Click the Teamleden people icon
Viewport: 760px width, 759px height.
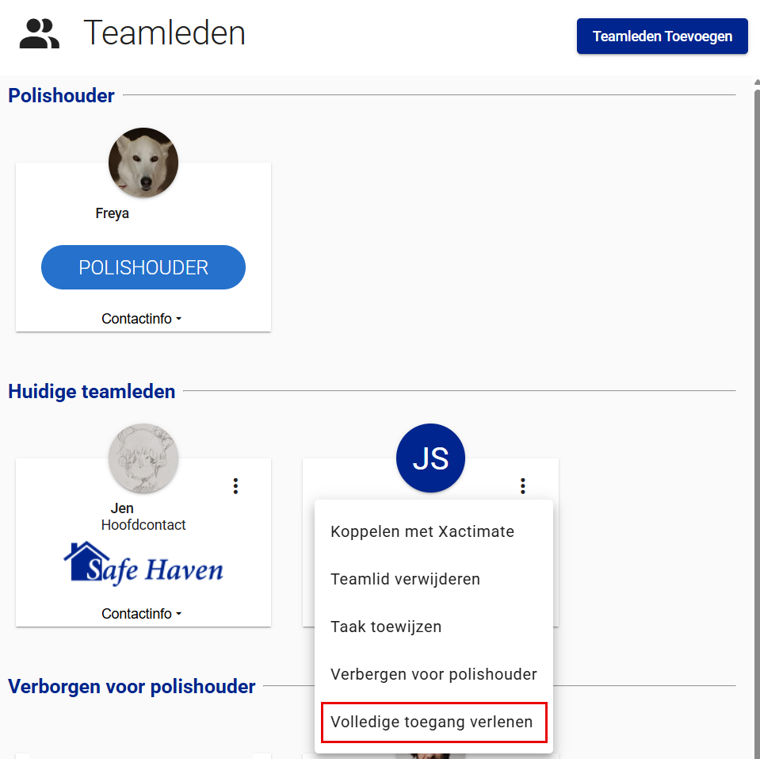pyautogui.click(x=40, y=33)
